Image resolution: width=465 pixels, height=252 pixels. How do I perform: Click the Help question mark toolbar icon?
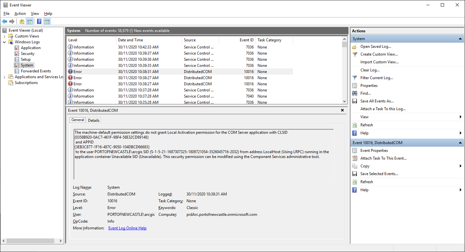tap(39, 21)
